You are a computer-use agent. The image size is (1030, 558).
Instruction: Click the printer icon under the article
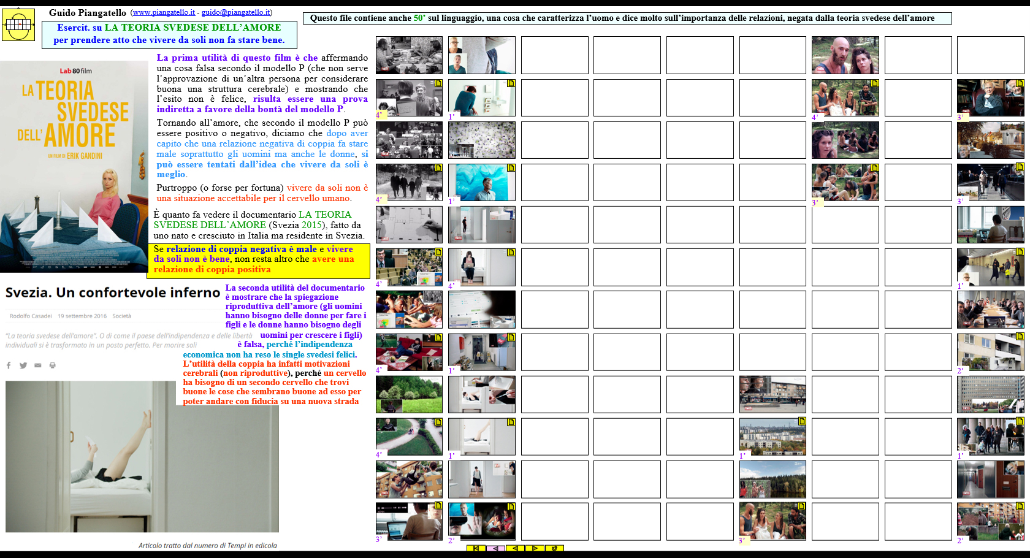[53, 365]
